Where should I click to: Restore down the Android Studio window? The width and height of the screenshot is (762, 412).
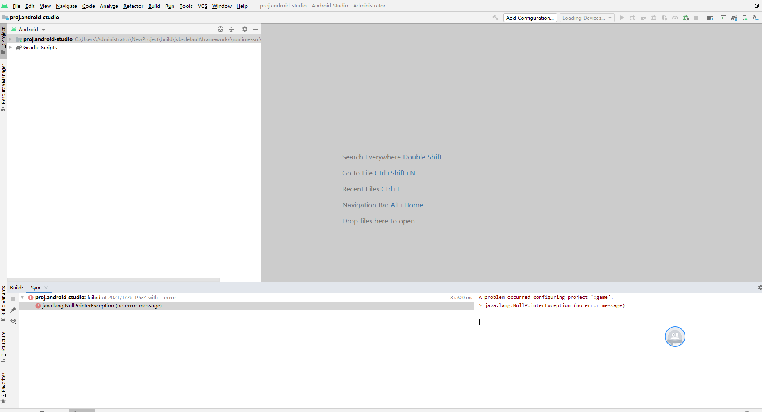756,6
